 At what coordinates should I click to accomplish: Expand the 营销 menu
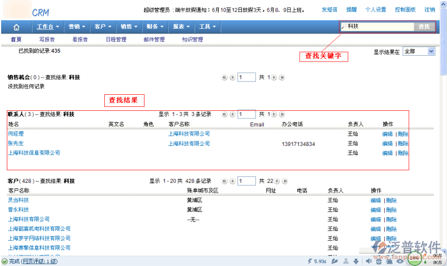click(x=76, y=26)
